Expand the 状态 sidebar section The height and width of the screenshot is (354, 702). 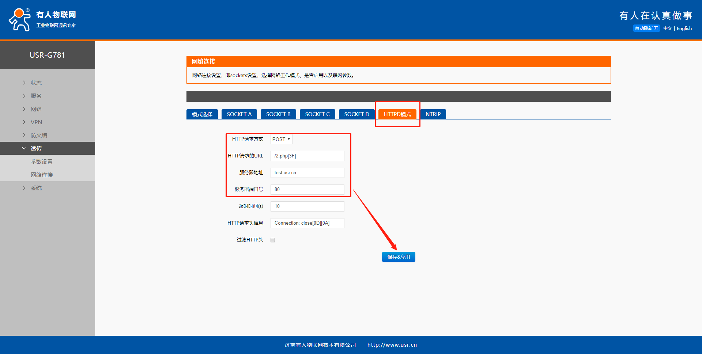(x=36, y=83)
